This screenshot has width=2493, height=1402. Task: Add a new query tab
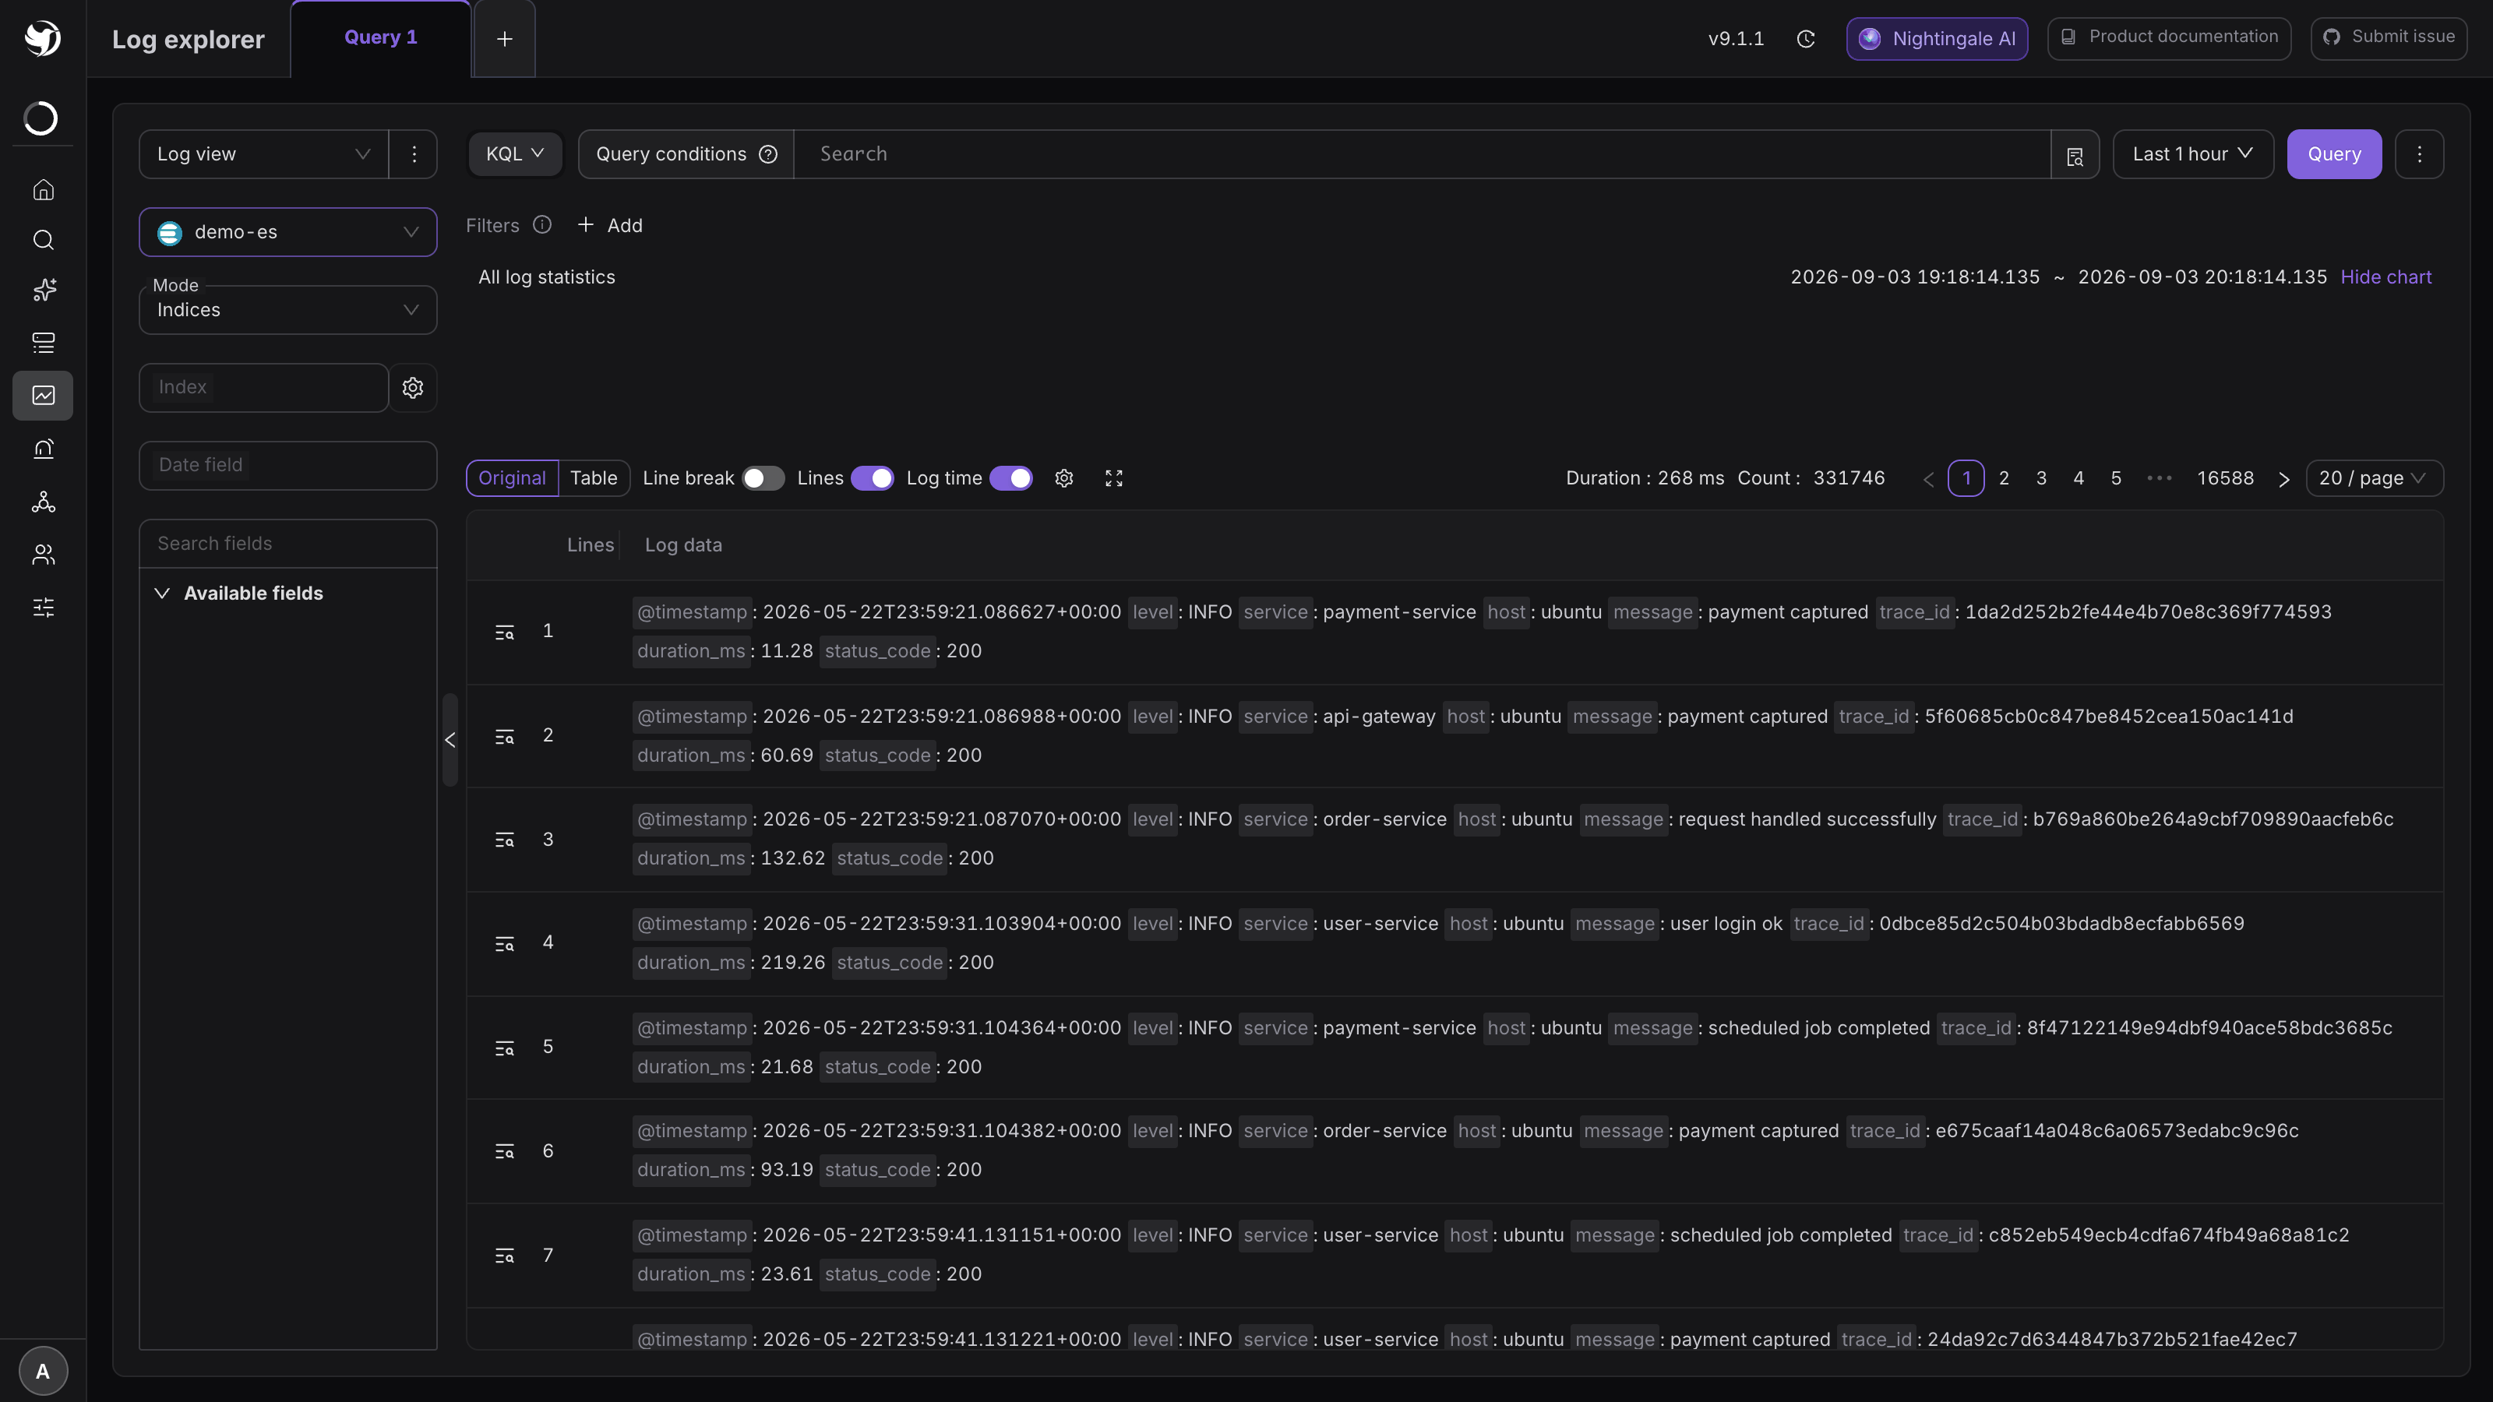(504, 39)
